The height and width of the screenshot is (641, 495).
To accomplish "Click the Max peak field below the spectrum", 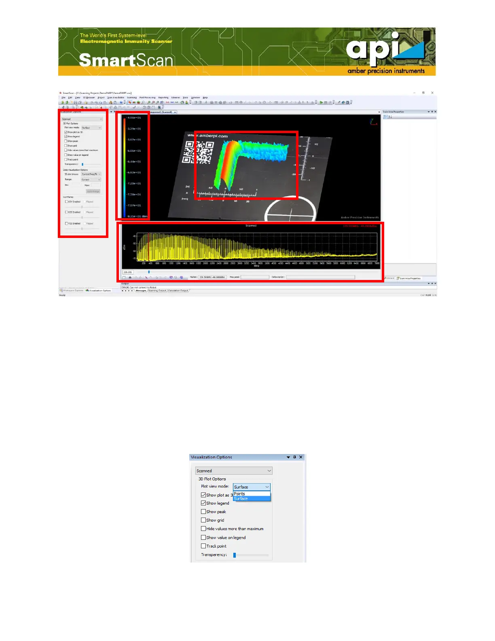I will click(255, 277).
